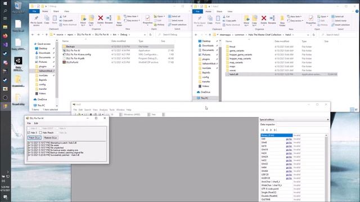Open Visual Studio from the taskbar
This screenshot has height=202, width=360.
point(5,45)
